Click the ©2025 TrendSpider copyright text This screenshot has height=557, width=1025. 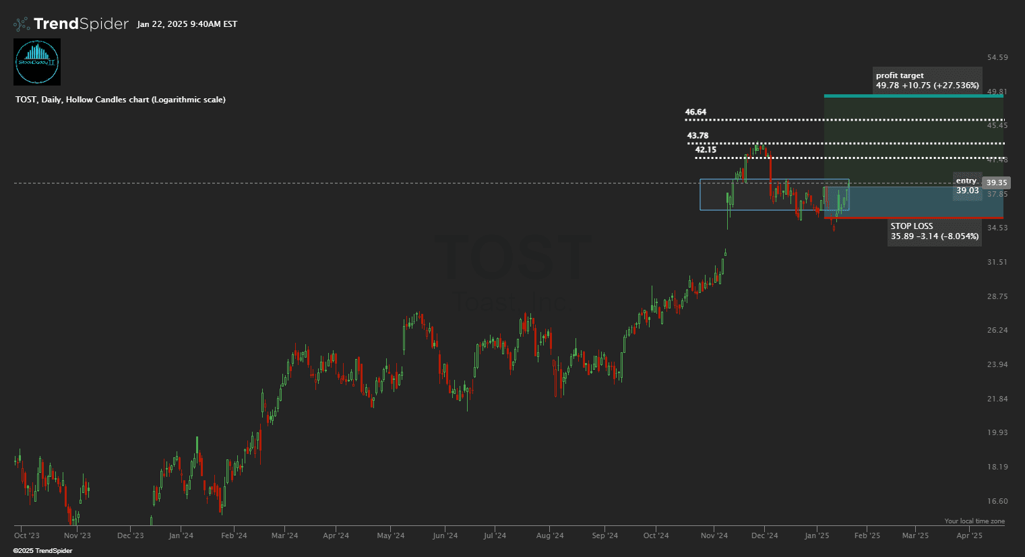coord(42,551)
